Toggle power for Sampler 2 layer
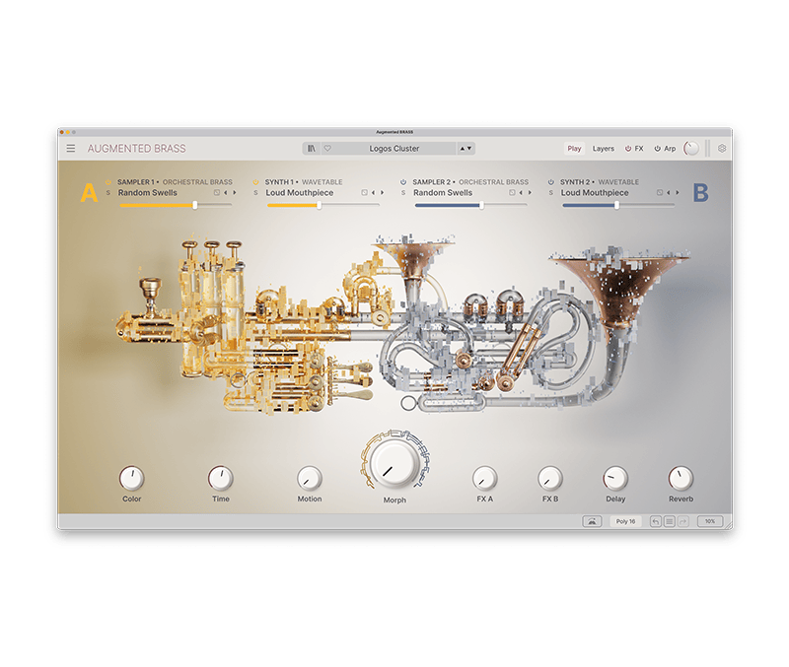This screenshot has width=789, height=667. [x=404, y=182]
